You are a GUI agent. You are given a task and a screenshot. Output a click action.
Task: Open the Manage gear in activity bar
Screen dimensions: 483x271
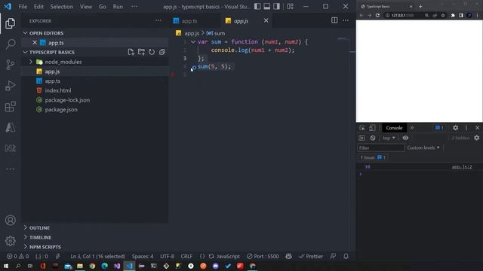(x=10, y=241)
